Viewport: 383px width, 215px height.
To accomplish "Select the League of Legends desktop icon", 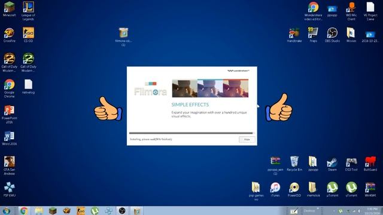I will coord(28,11).
